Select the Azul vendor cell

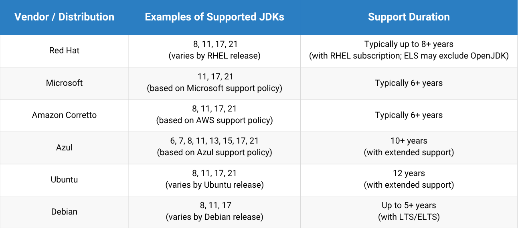click(64, 147)
